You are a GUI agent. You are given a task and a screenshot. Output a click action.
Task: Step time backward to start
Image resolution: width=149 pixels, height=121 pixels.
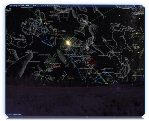pyautogui.click(x=131, y=6)
